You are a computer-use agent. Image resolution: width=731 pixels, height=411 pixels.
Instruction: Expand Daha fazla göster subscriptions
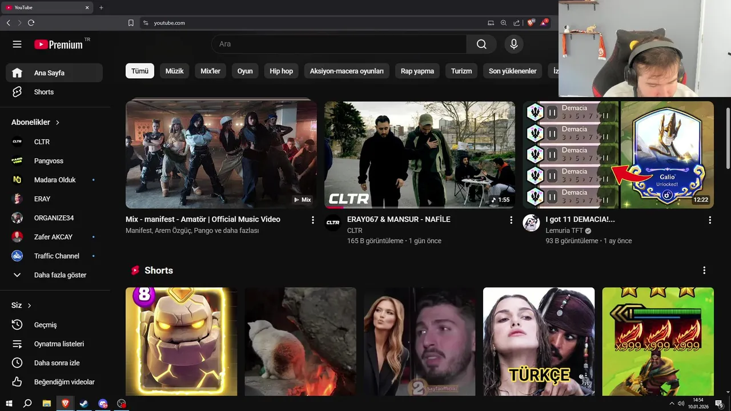tap(54, 275)
